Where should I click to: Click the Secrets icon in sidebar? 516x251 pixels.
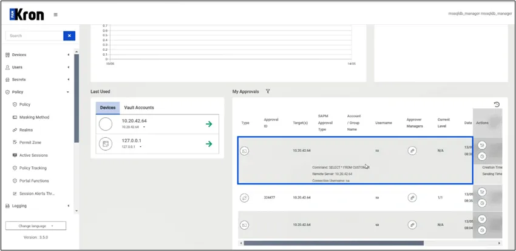point(7,80)
